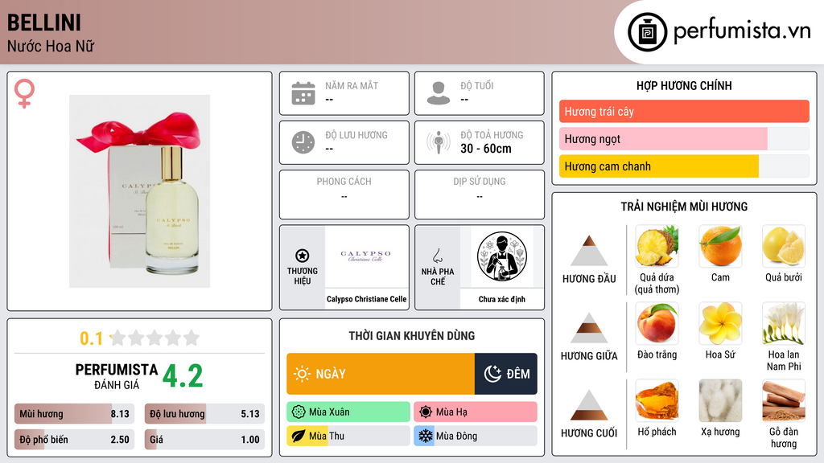Click the Nước Hoa Nữ subtitle
This screenshot has height=463, width=824.
51,46
